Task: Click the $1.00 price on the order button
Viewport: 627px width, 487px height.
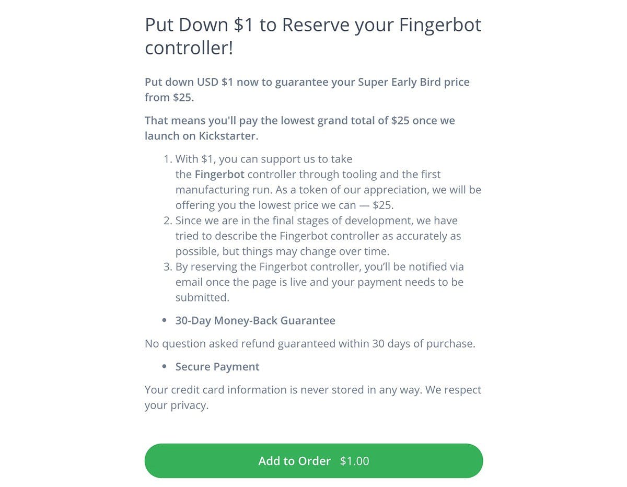Action: pos(354,461)
